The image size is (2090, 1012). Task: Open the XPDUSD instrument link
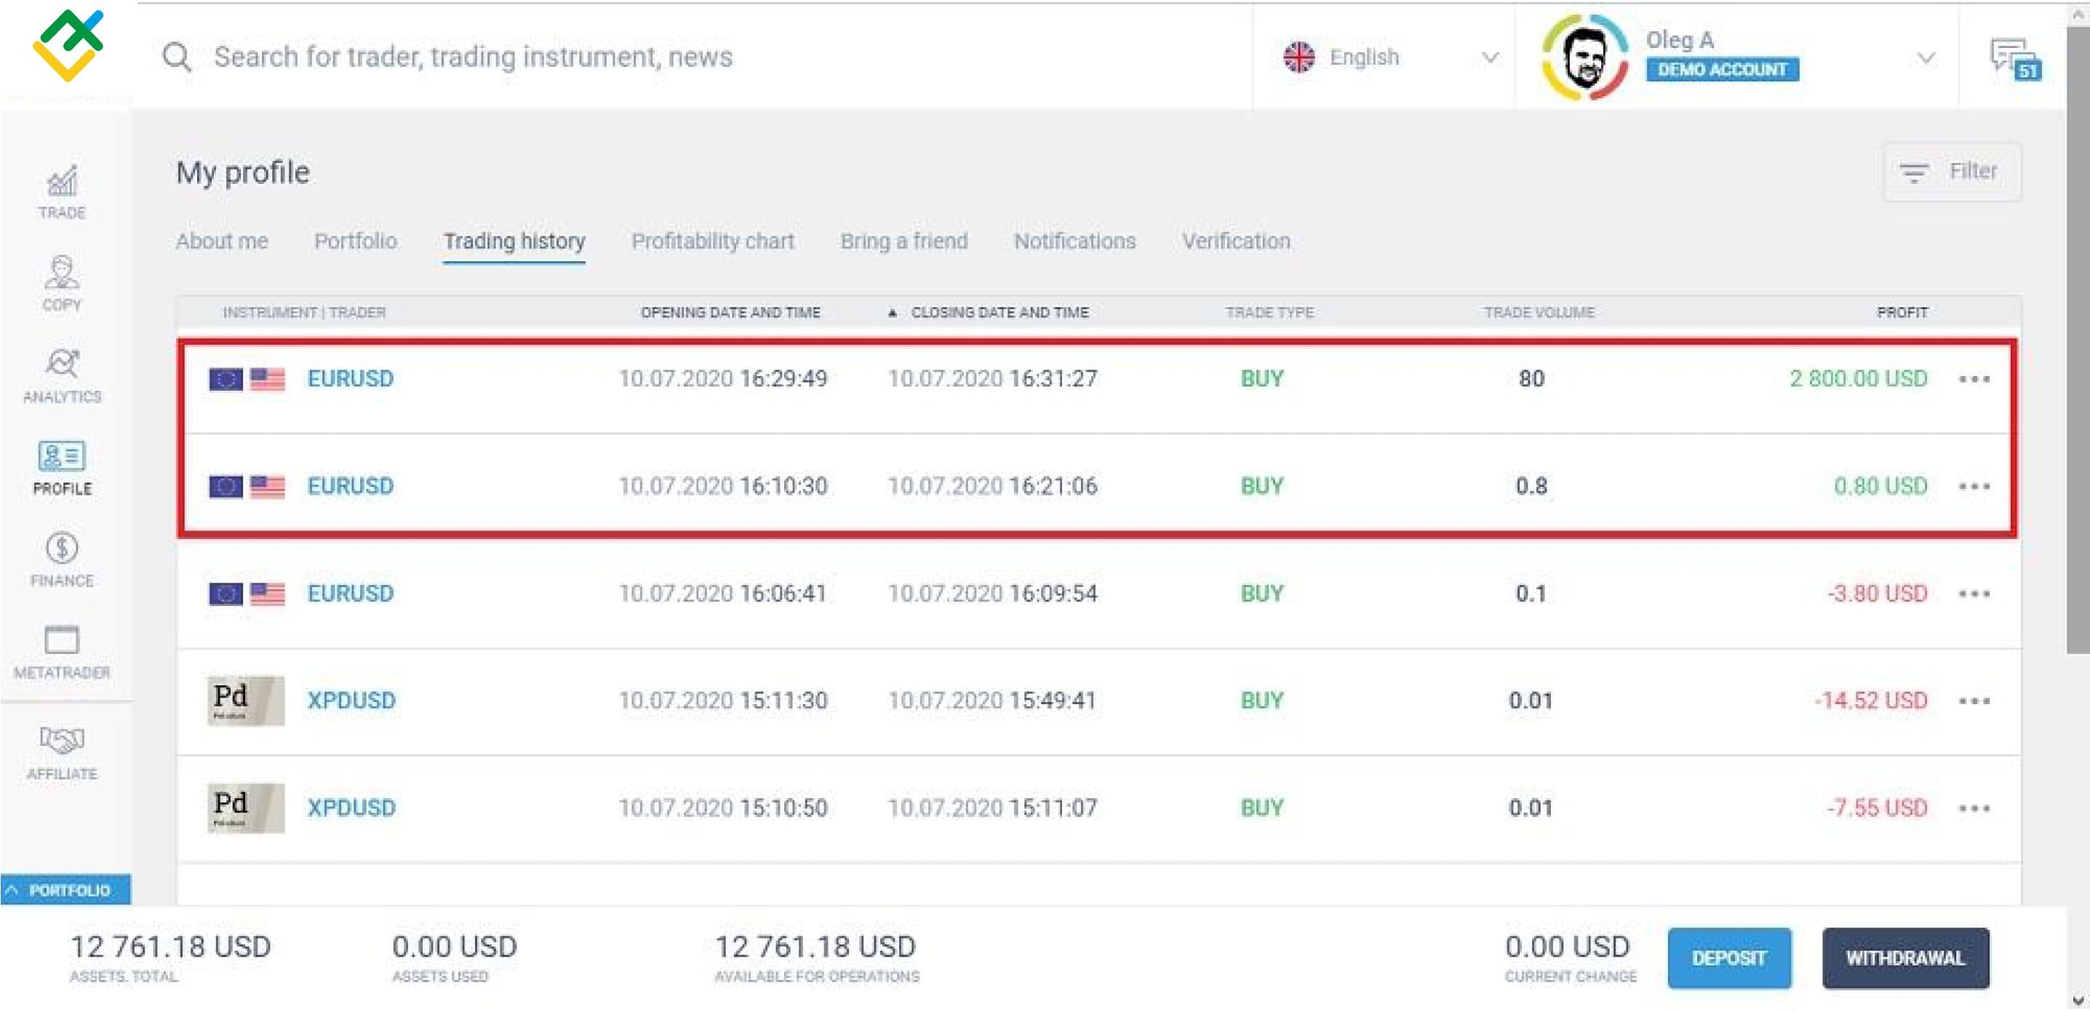352,700
